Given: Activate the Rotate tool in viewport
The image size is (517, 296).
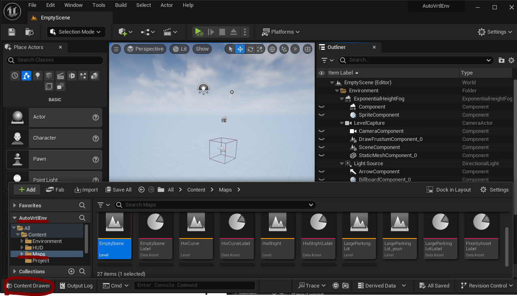Looking at the screenshot, I should tap(250, 49).
